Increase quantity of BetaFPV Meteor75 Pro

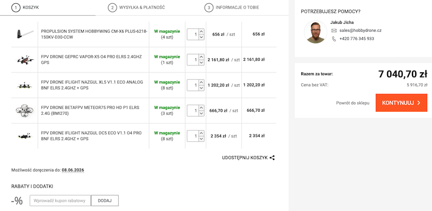[201, 107]
